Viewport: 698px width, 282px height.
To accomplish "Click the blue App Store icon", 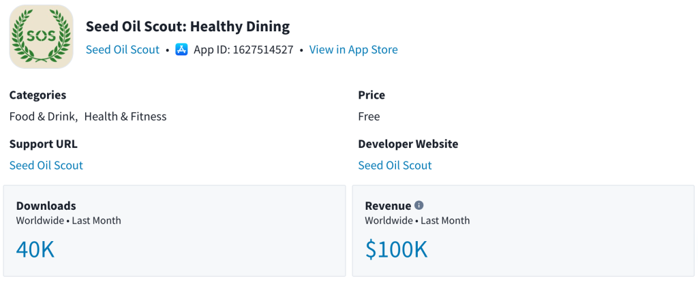I will pos(181,50).
